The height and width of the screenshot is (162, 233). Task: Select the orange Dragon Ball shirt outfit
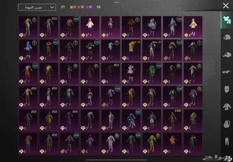click(x=131, y=50)
